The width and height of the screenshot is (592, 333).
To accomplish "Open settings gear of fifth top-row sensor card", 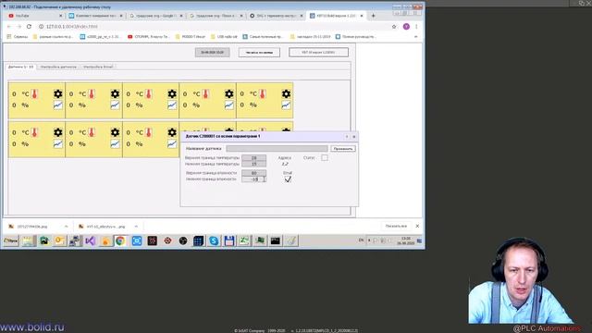I will pyautogui.click(x=286, y=93).
